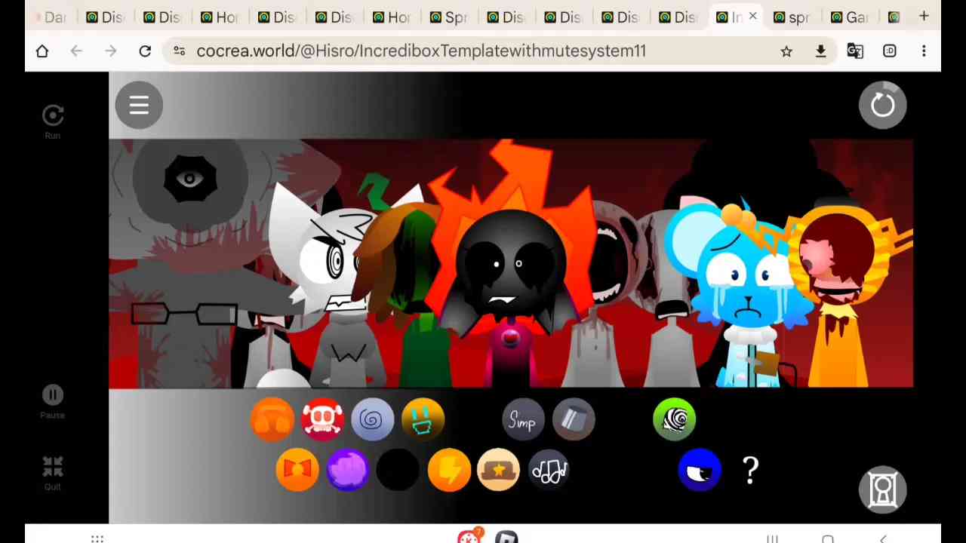966x543 pixels.
Task: Choose the purple fist icon
Action: coord(347,470)
